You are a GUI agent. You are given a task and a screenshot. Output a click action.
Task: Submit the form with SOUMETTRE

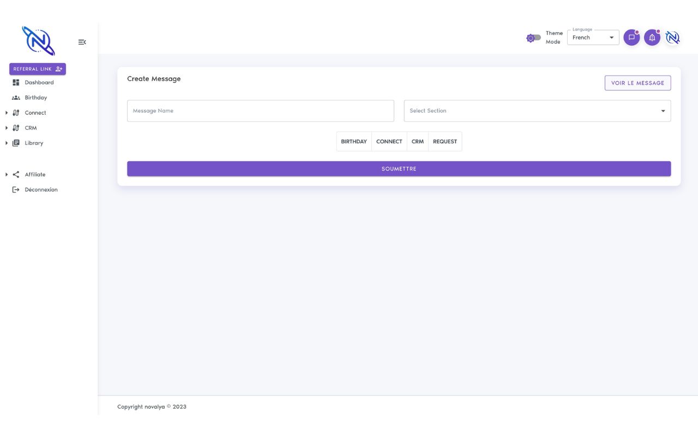[399, 169]
